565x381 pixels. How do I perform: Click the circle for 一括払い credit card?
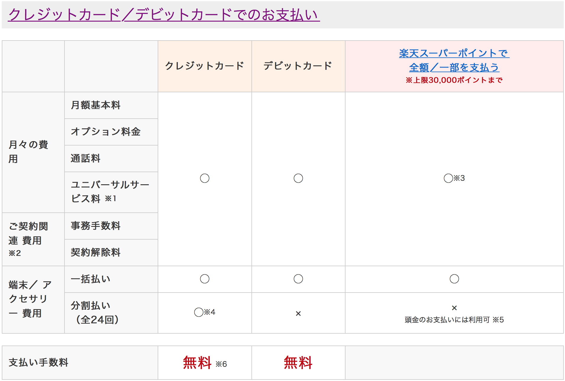pyautogui.click(x=204, y=279)
